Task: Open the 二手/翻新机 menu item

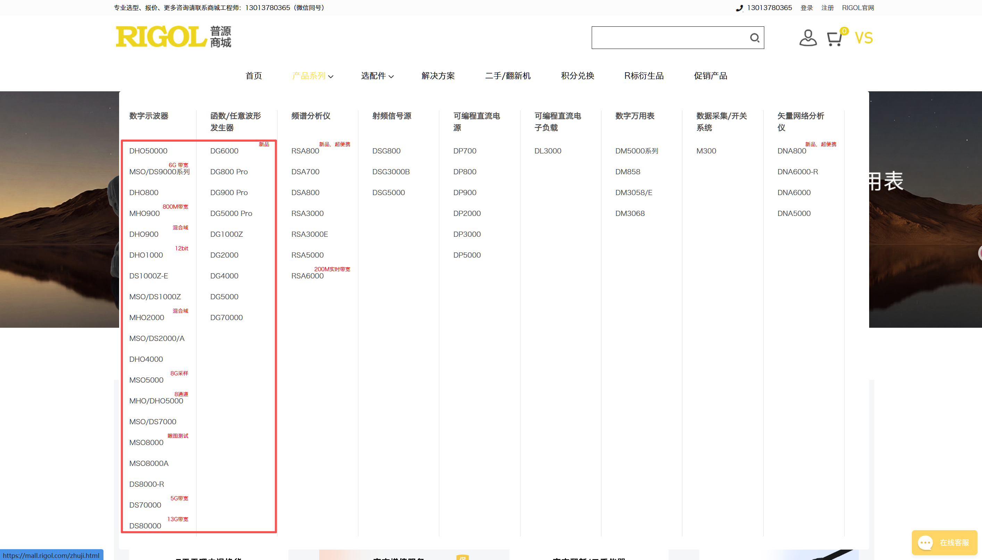Action: click(x=508, y=76)
